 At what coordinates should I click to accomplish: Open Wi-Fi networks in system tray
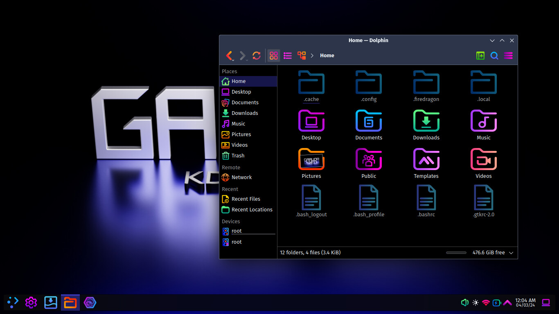coord(486,303)
